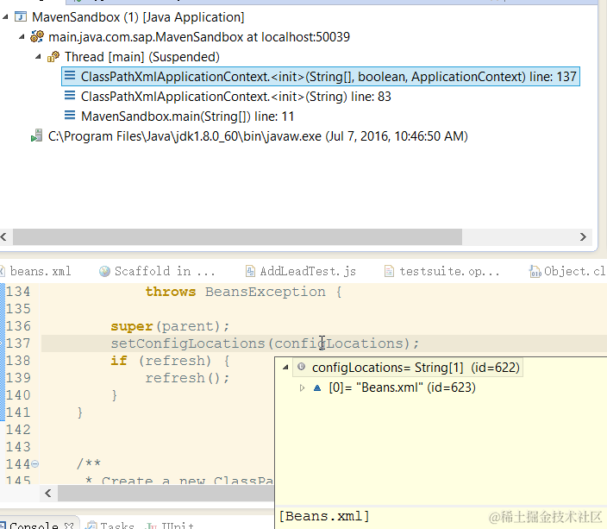607x529 pixels.
Task: Switch to the Object.cl... tab
Action: click(x=566, y=271)
